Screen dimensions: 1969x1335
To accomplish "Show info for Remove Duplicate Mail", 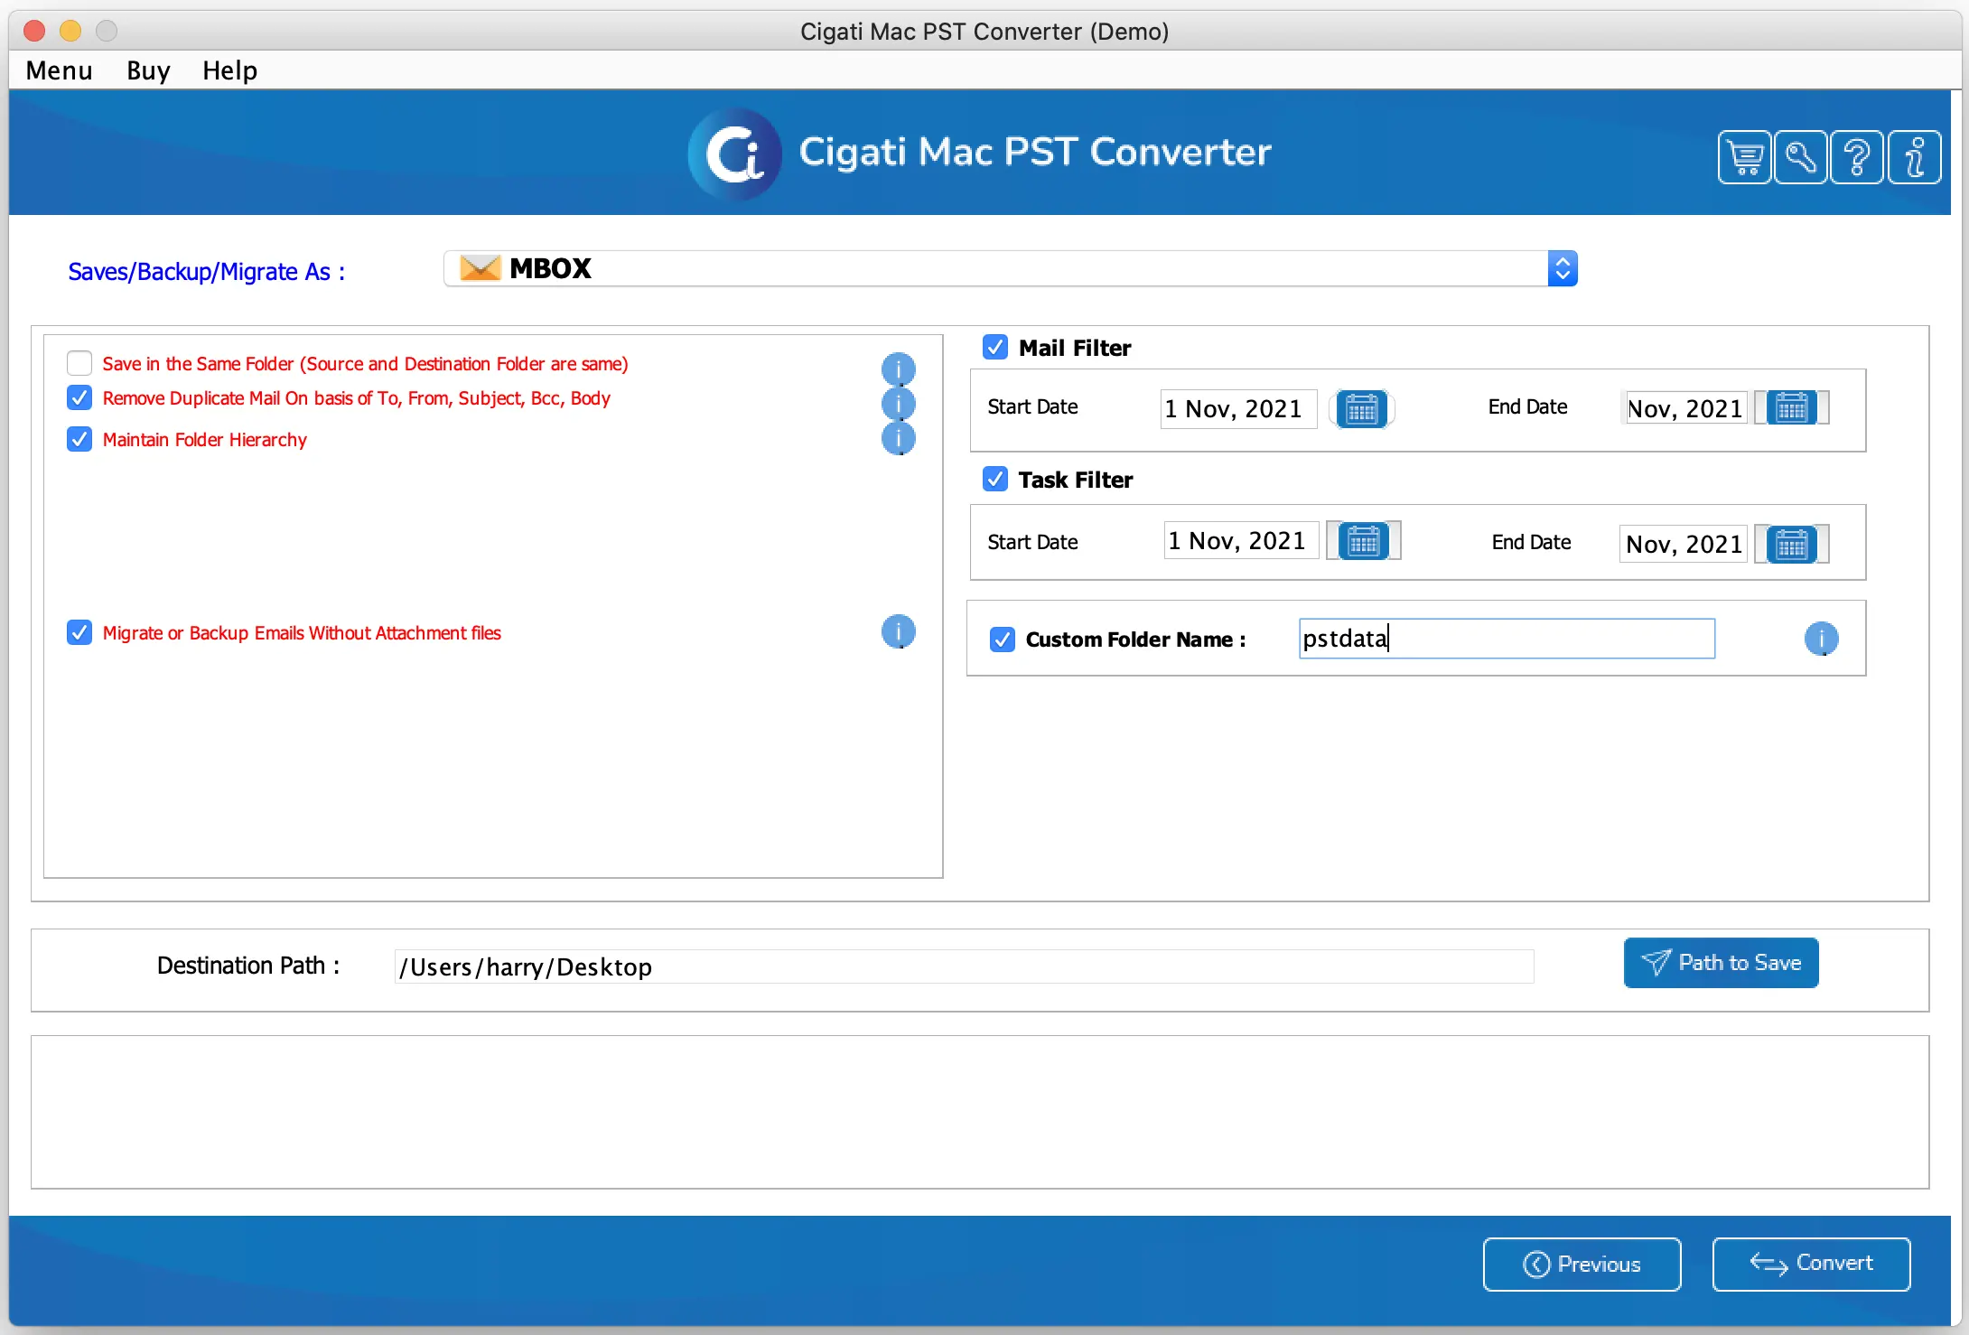I will pos(898,403).
